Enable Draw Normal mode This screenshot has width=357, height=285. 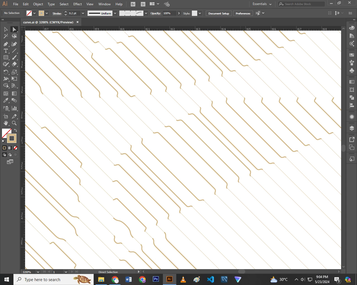point(4,155)
